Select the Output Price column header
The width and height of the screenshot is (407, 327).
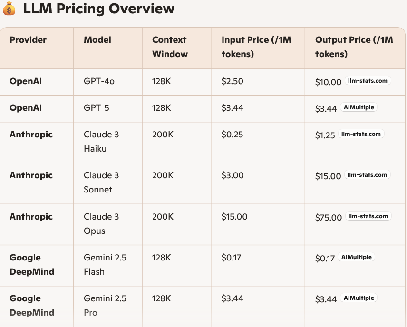pyautogui.click(x=354, y=47)
